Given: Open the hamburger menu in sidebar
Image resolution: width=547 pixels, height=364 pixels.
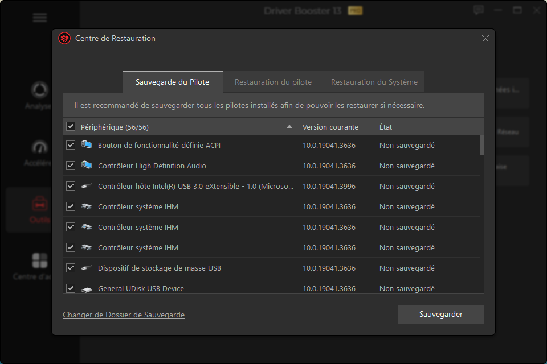Looking at the screenshot, I should (40, 18).
